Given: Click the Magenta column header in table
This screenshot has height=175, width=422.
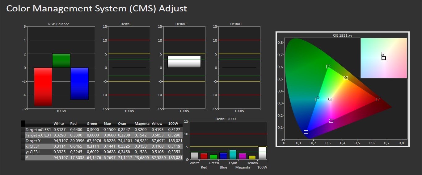Looking at the screenshot, I should click(x=142, y=124).
